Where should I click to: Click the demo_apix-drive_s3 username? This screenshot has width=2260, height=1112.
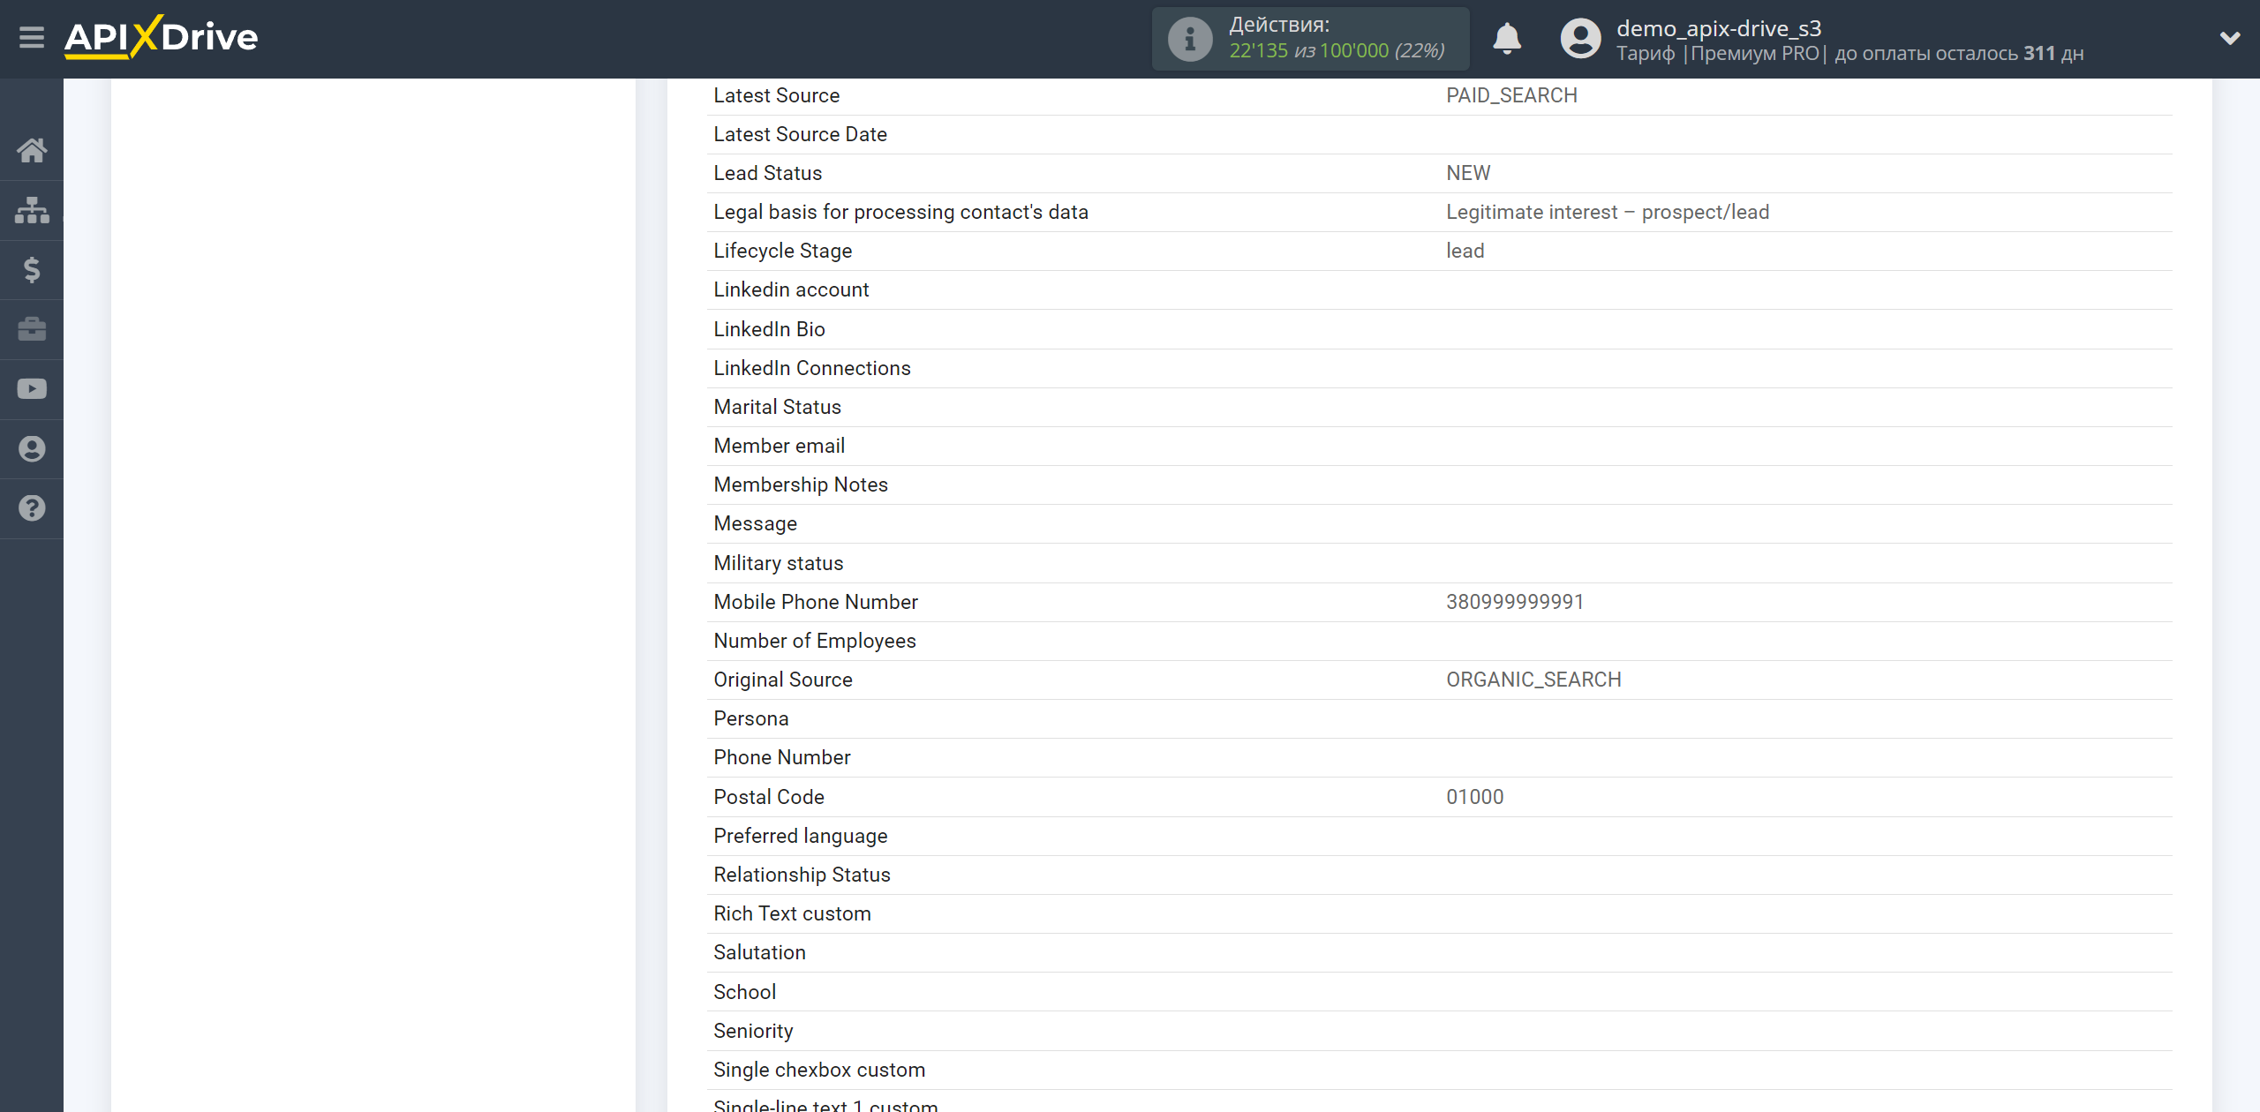[1719, 28]
